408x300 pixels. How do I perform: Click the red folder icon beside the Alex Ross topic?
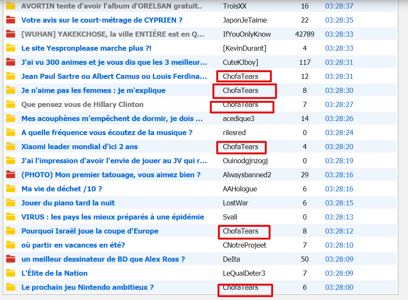point(11,259)
